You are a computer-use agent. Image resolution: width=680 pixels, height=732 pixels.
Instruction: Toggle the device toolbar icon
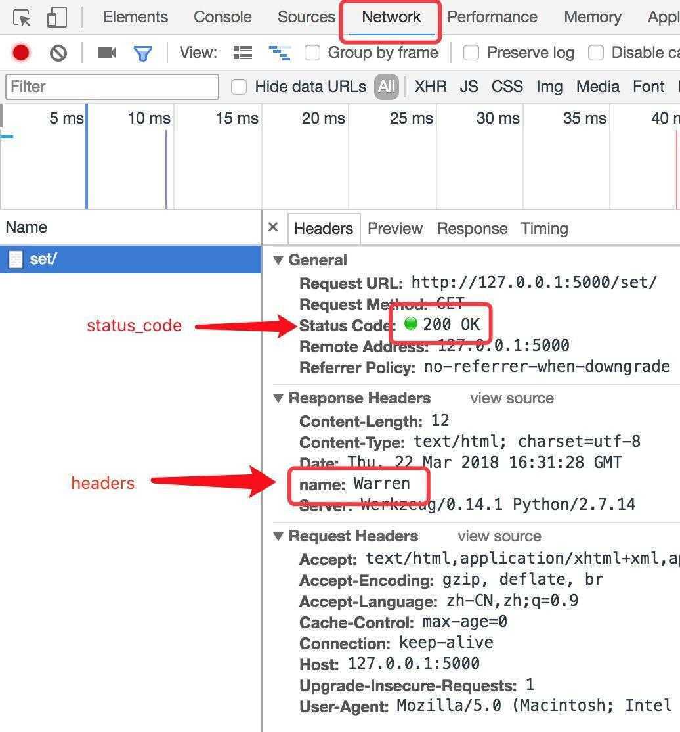pyautogui.click(x=57, y=18)
